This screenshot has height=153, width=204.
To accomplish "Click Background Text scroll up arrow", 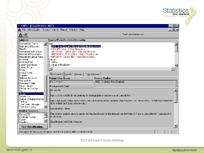I will click(175, 90).
